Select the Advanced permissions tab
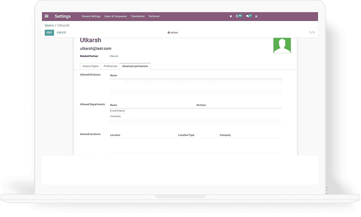The height and width of the screenshot is (217, 361). pyautogui.click(x=135, y=66)
